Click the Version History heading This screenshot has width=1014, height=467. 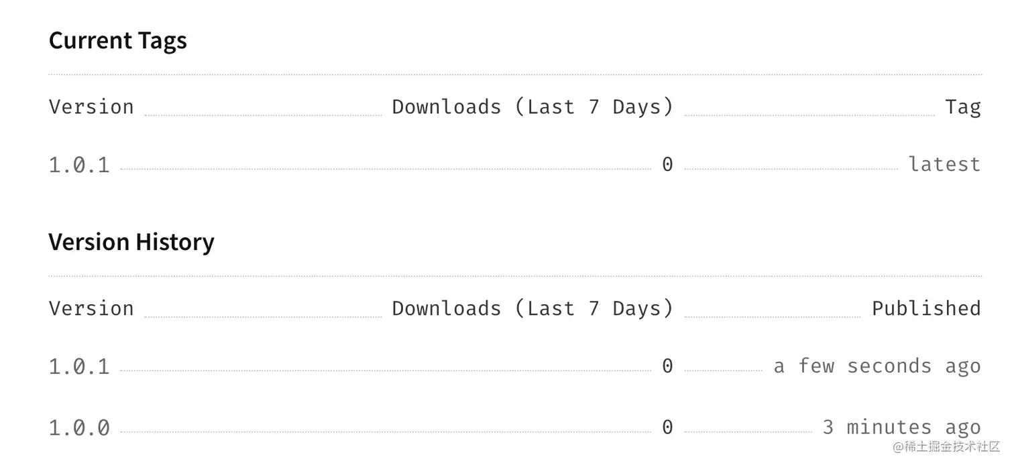click(131, 242)
